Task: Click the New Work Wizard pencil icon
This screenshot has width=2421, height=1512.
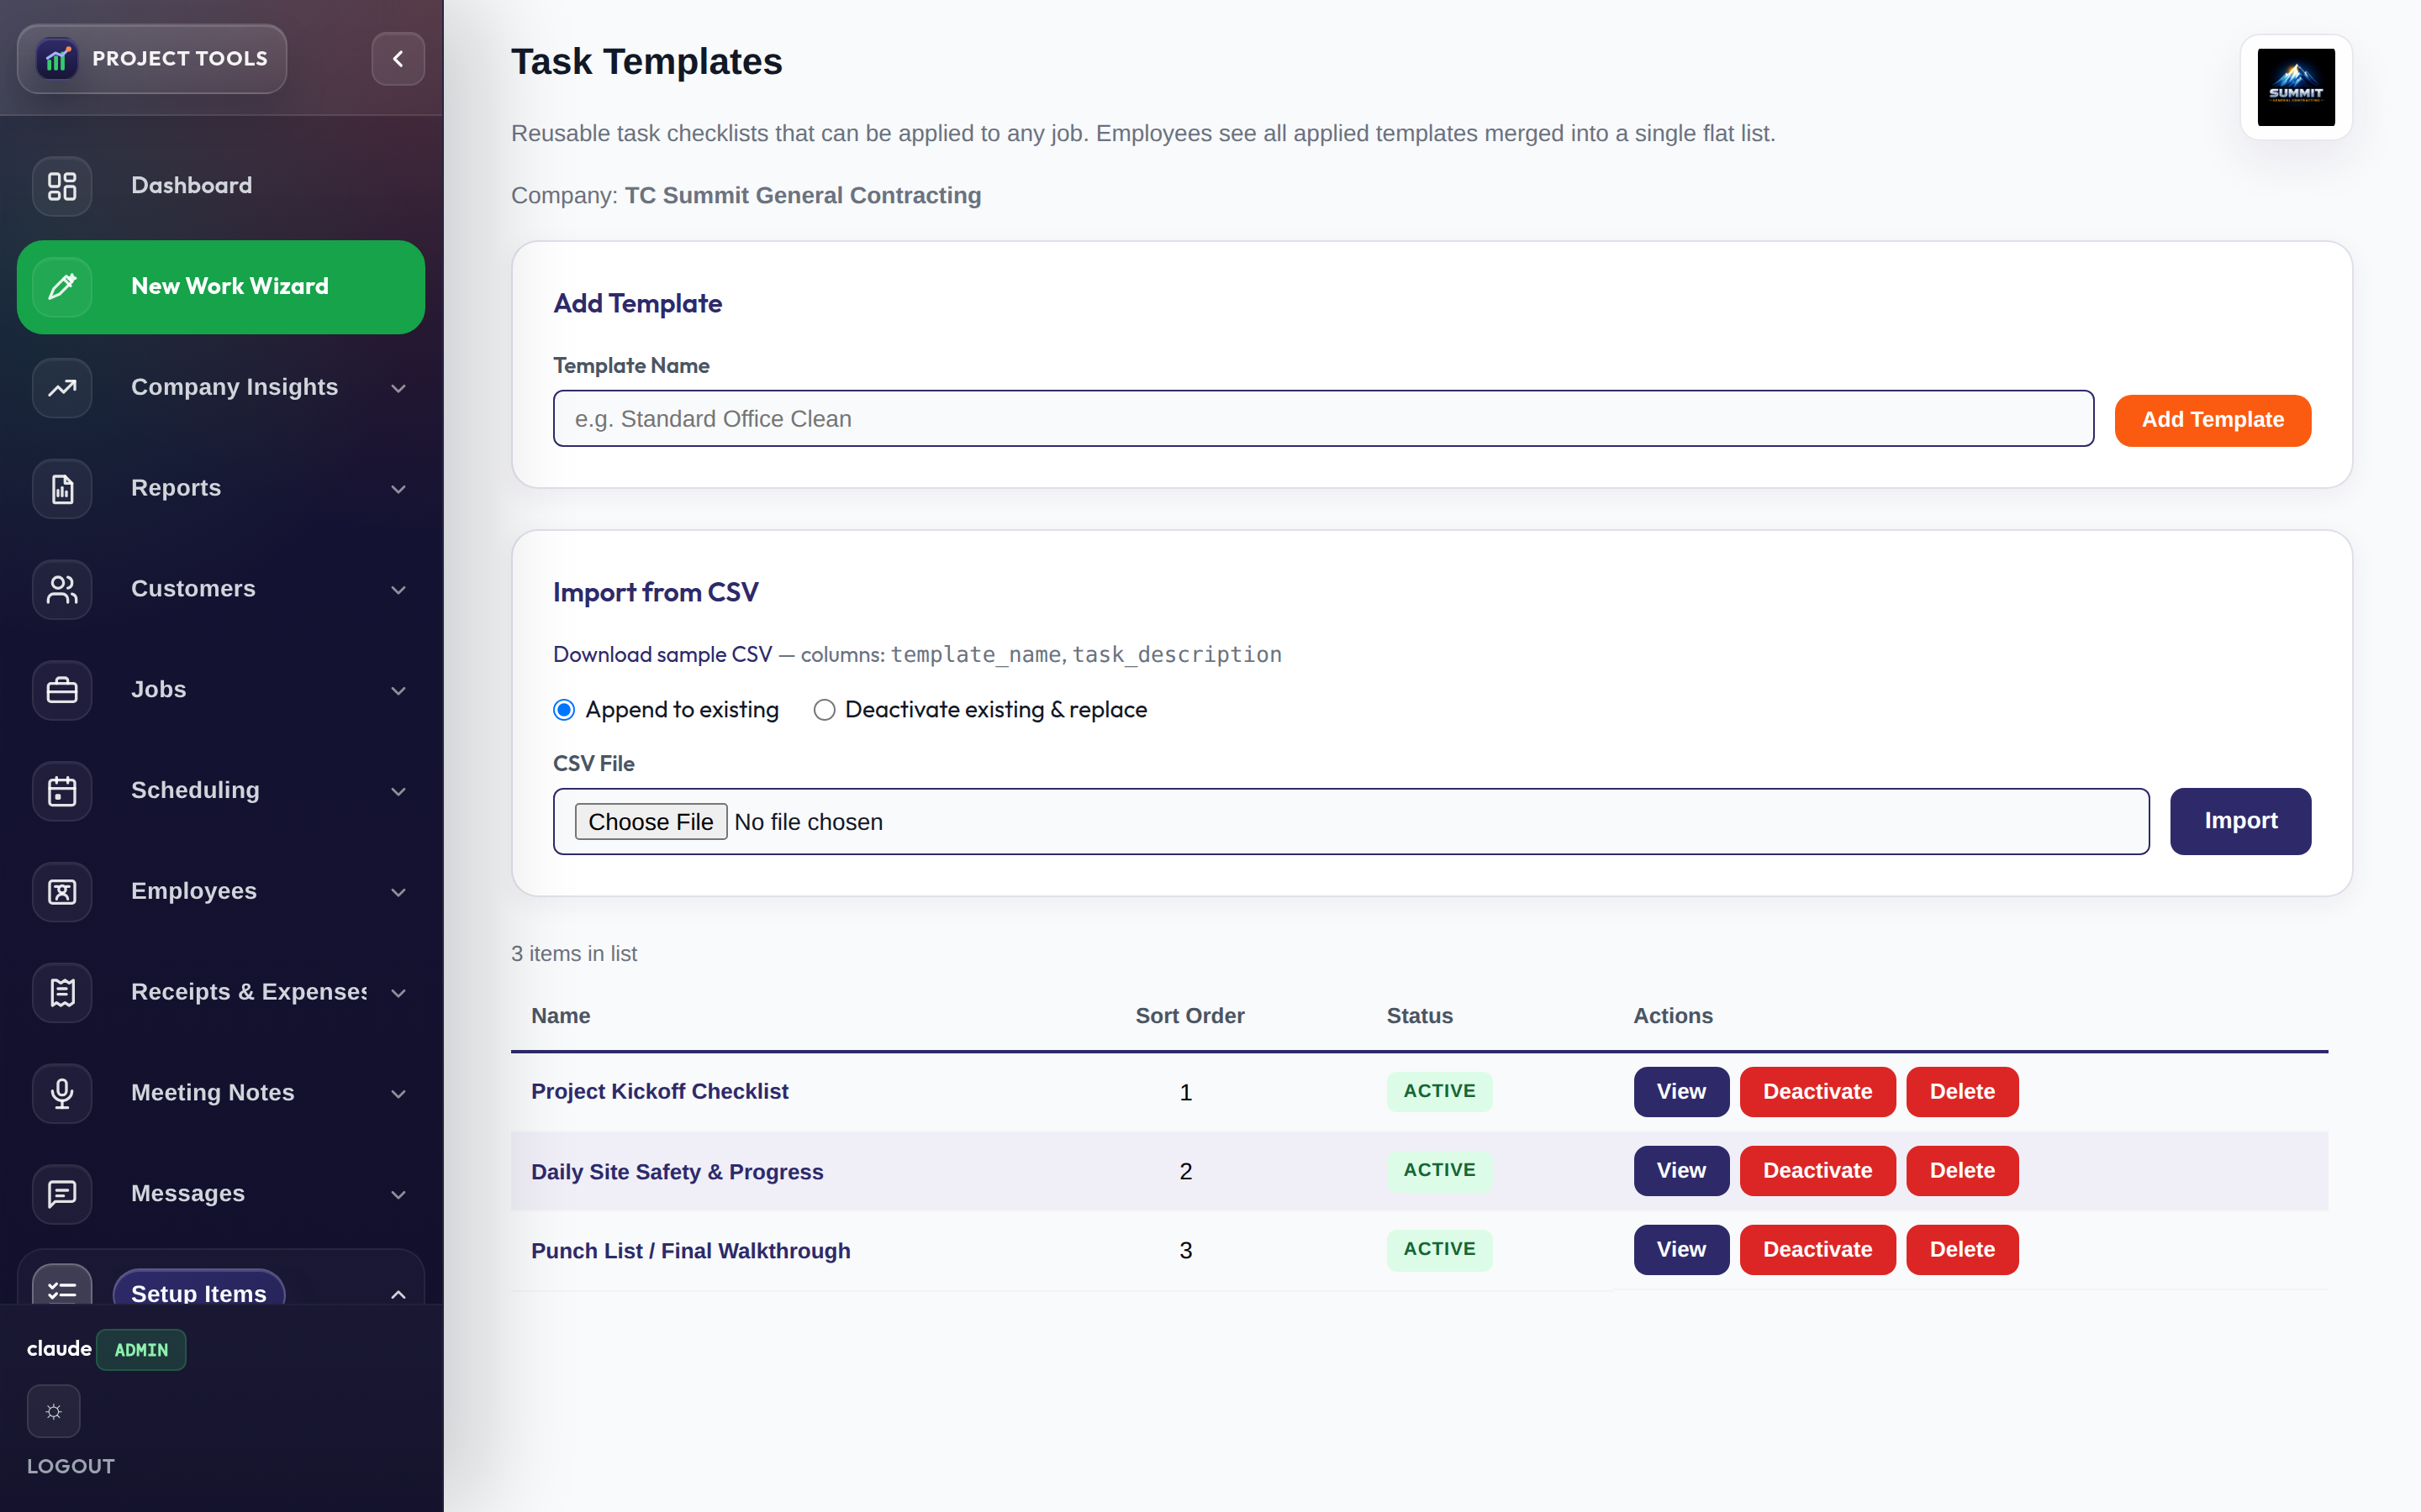Action: point(62,287)
